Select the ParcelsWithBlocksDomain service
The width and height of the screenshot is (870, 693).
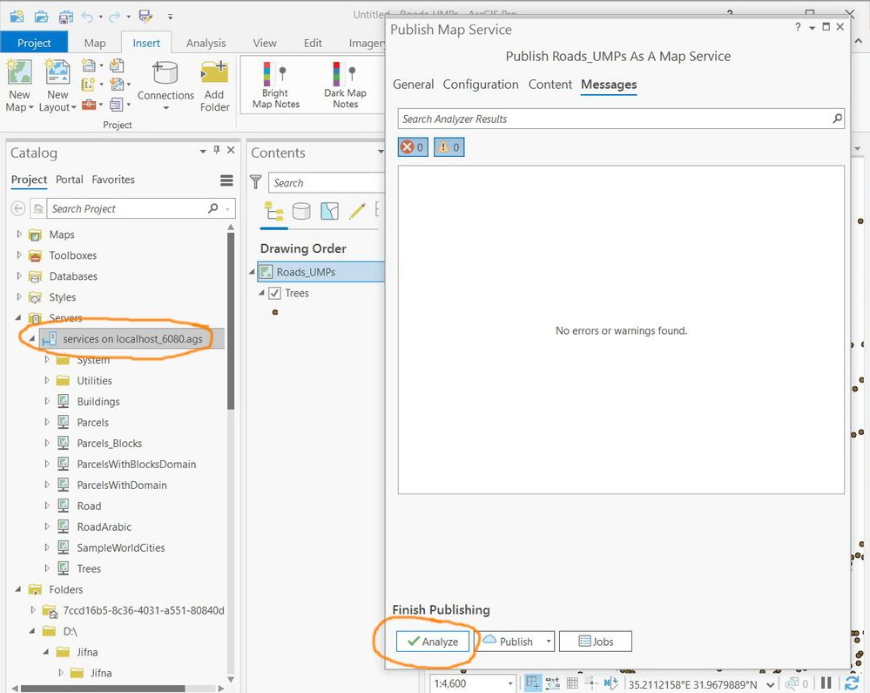click(x=136, y=465)
